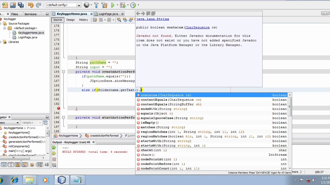
Task: Switch to Design view
Action: click(70, 20)
